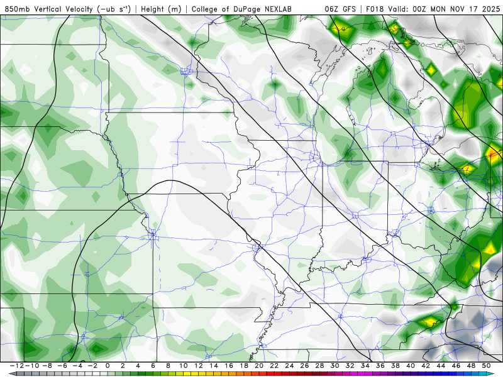The image size is (503, 377).
Task: Click the '-6' color scale label
Action: click(x=62, y=366)
